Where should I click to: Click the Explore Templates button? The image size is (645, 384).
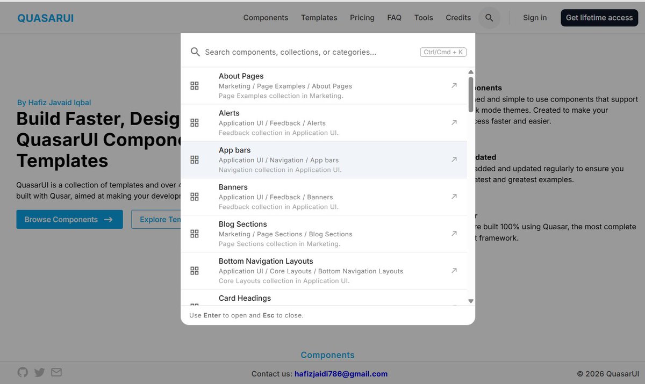156,219
